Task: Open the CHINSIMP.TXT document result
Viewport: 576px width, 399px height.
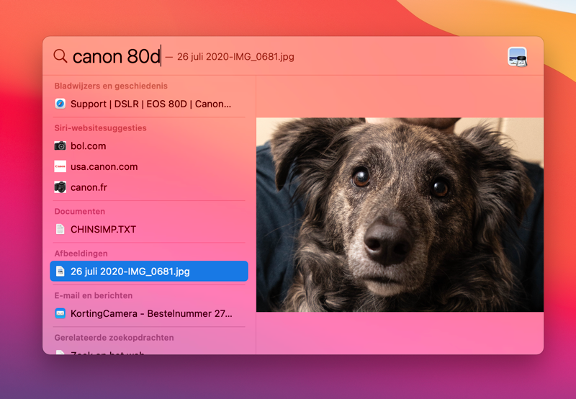Action: [149, 229]
